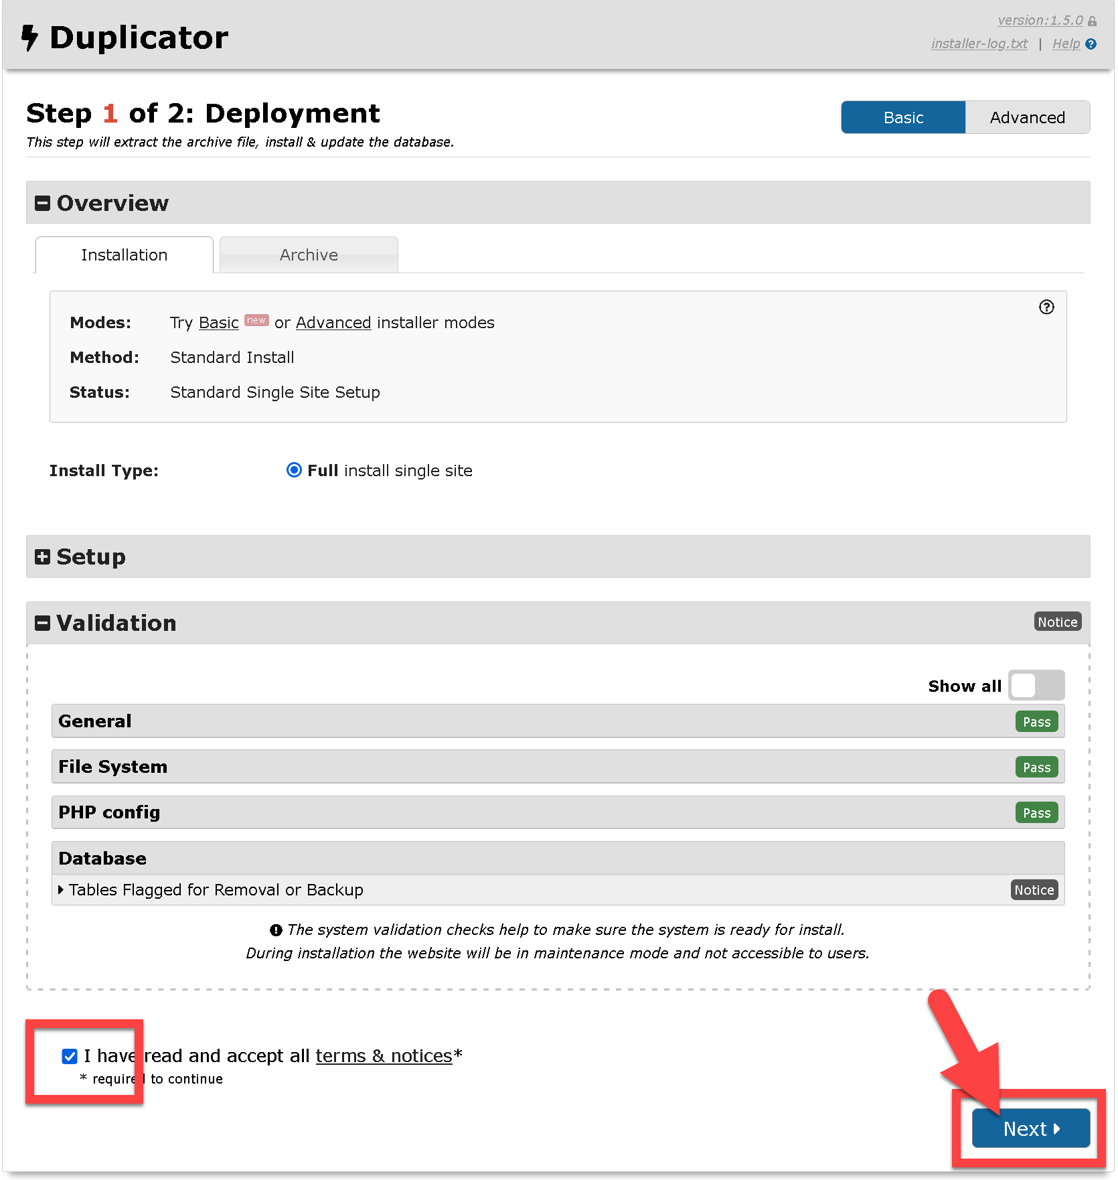This screenshot has height=1180, width=1118.
Task: Expand the Setup section
Action: pyautogui.click(x=43, y=557)
